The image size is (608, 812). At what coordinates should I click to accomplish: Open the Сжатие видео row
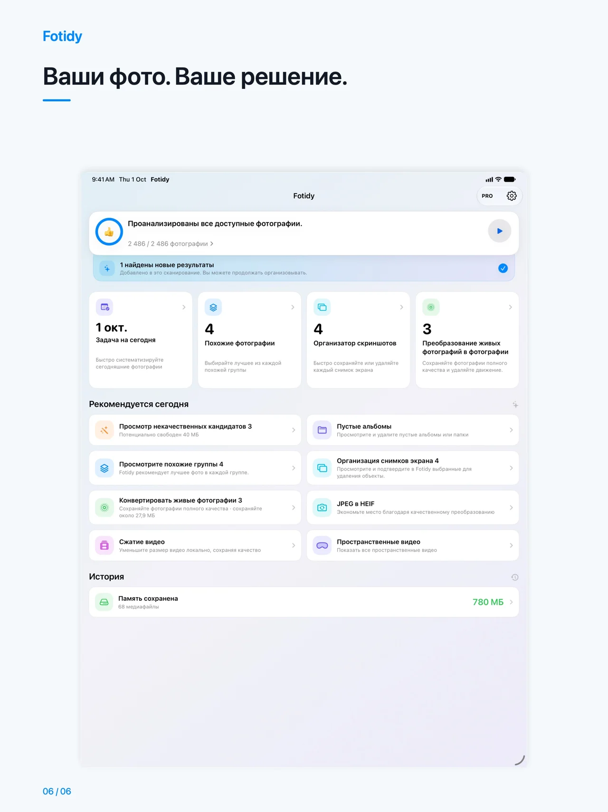[195, 546]
